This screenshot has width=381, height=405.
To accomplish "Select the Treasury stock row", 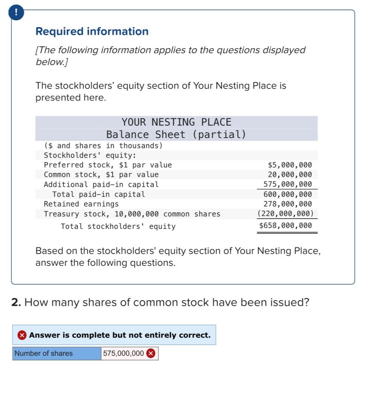I will [x=132, y=213].
